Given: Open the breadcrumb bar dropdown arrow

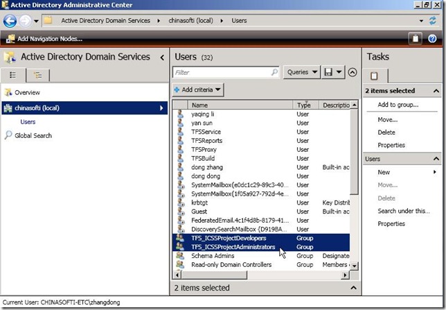Looking at the screenshot, I should click(x=421, y=21).
